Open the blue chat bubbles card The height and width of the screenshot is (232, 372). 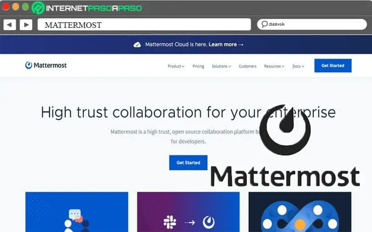[x=77, y=212]
